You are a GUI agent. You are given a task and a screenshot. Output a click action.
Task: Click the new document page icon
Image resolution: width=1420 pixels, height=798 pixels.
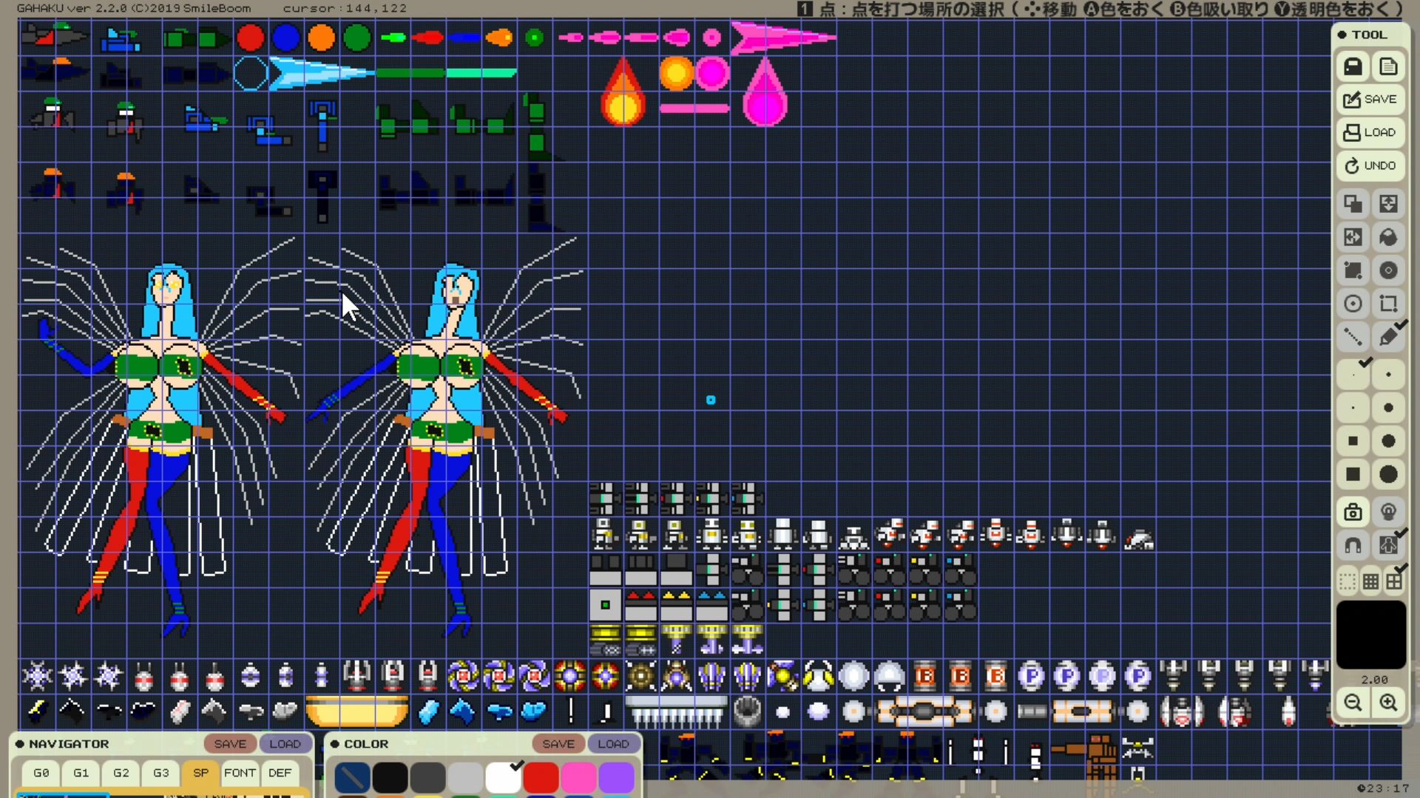[1388, 66]
